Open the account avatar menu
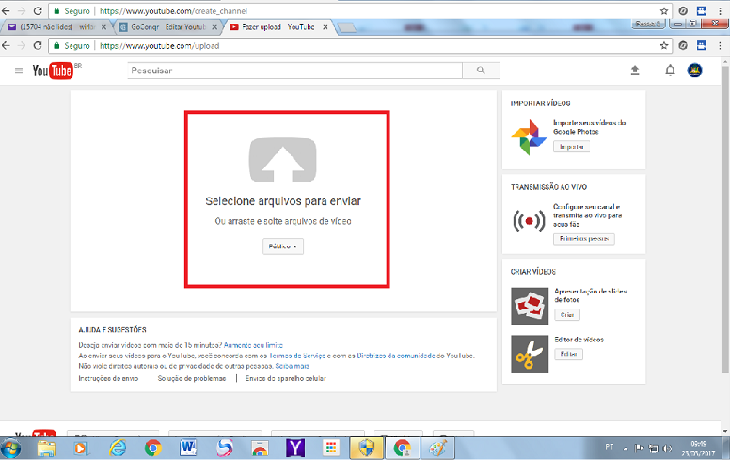The image size is (730, 460). point(696,71)
